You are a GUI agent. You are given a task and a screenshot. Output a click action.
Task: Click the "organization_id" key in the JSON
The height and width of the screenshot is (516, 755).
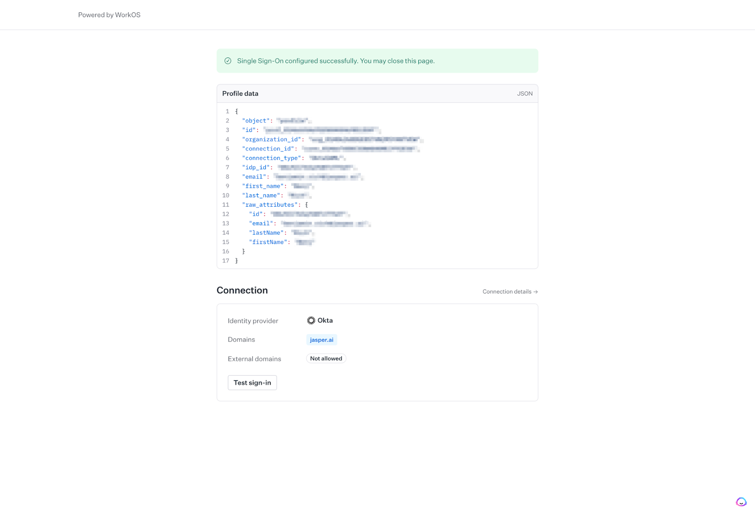tap(272, 139)
